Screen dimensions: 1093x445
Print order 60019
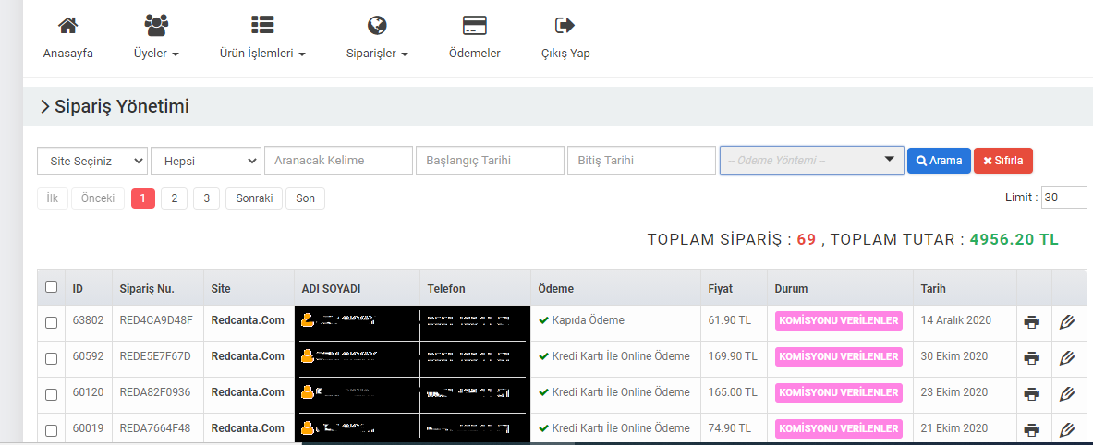(1032, 429)
